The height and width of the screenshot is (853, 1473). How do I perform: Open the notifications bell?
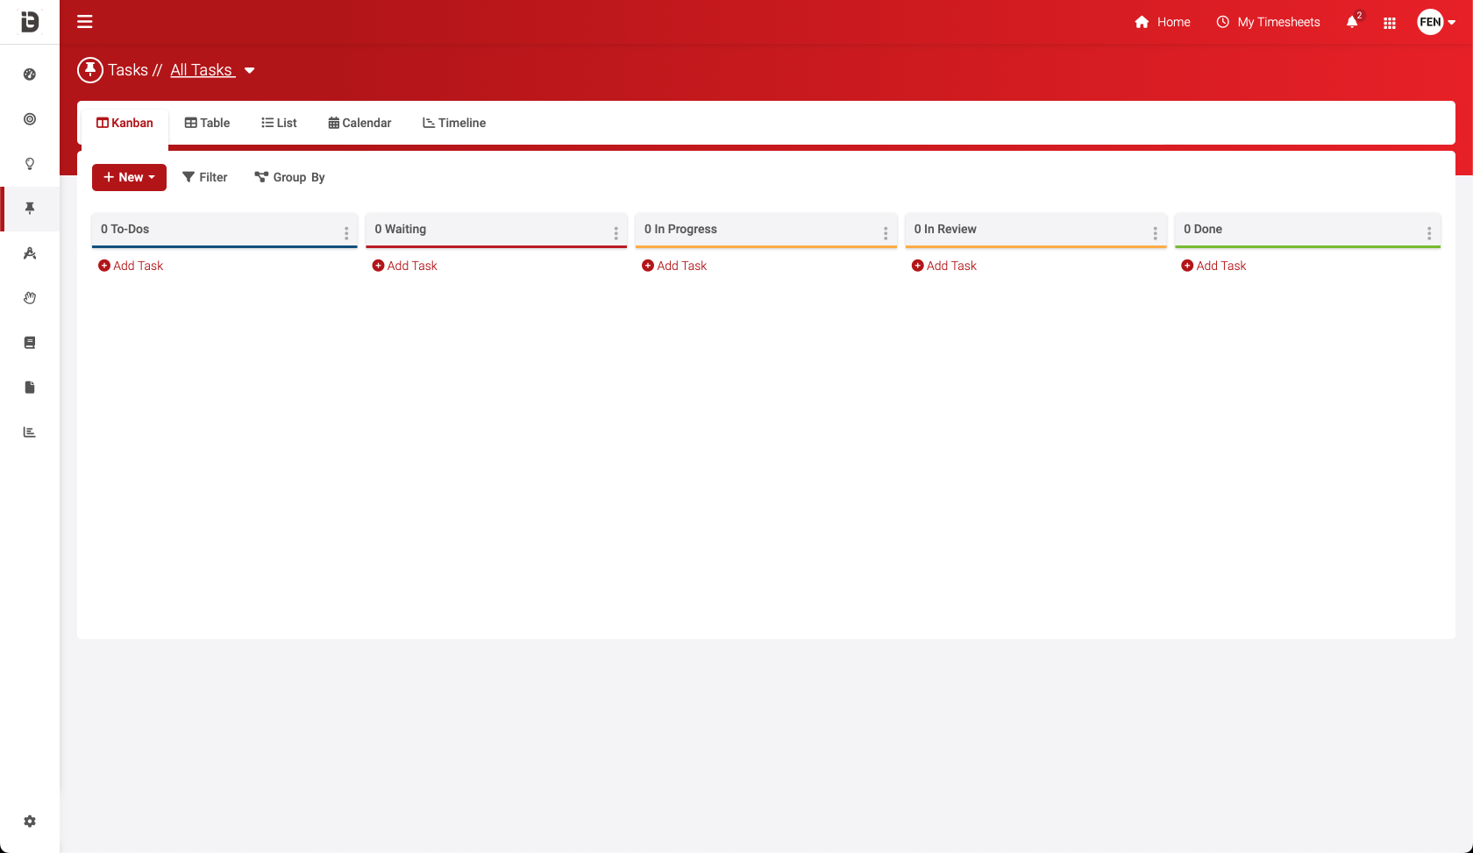click(1352, 22)
